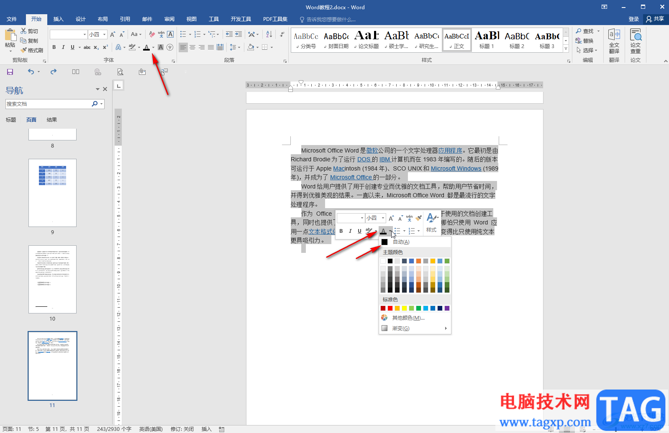Open the ribbon font name dropdown

(x=85, y=34)
